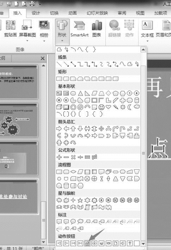The image size is (171, 250).
Task: Choose the rounded rectangle under 矩形
Action: pos(66,79)
